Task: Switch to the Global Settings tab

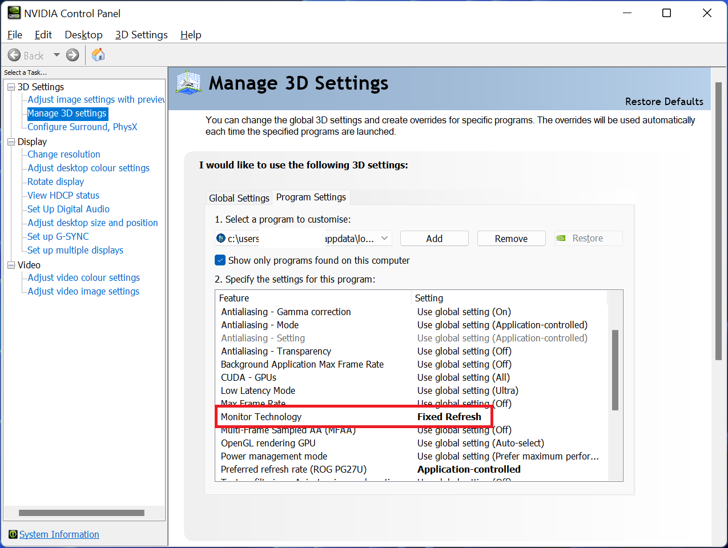Action: (239, 198)
